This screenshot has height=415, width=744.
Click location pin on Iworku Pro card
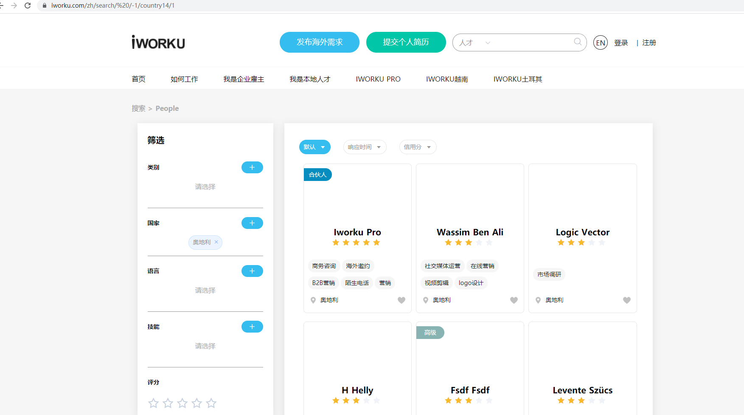click(x=313, y=300)
